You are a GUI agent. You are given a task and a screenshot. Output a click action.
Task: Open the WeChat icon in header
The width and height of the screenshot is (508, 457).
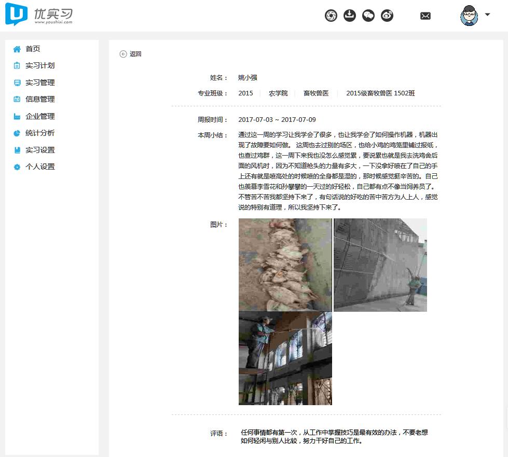click(368, 16)
